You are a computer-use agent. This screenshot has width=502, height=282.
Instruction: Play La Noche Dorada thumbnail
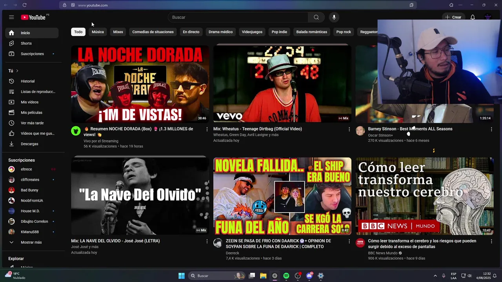140,84
